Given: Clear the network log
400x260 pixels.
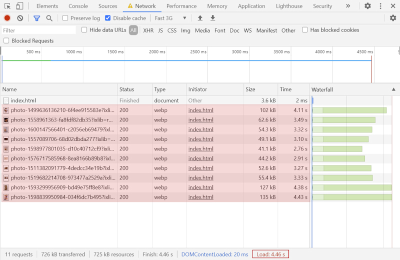Looking at the screenshot, I should pyautogui.click(x=20, y=18).
